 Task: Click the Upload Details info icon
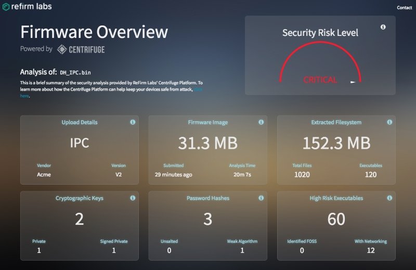[x=133, y=122]
